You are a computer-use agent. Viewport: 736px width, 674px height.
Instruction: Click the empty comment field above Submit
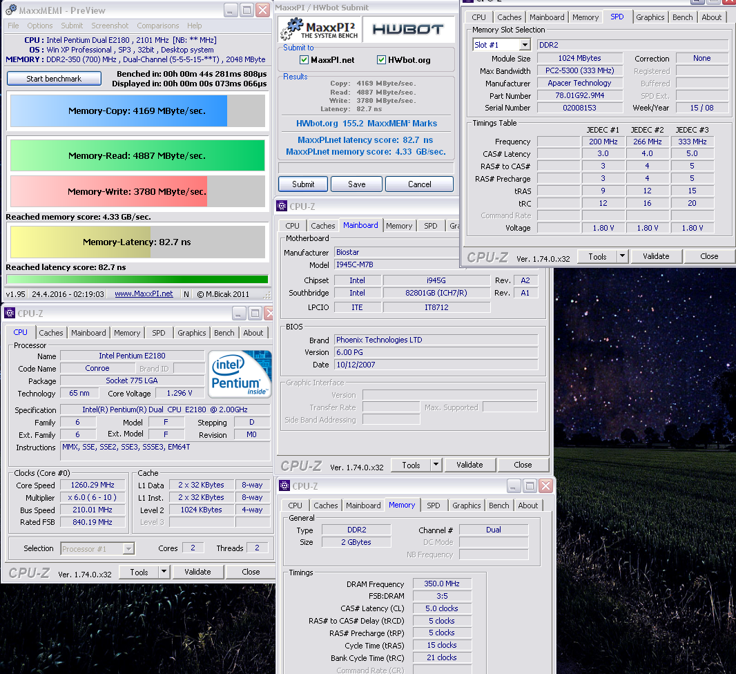pos(366,168)
